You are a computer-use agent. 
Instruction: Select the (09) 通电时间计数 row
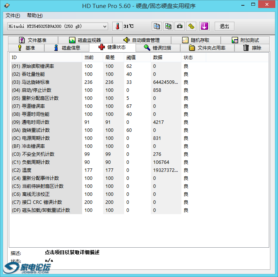tap(108, 122)
